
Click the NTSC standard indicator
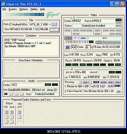pyautogui.click(x=118, y=65)
